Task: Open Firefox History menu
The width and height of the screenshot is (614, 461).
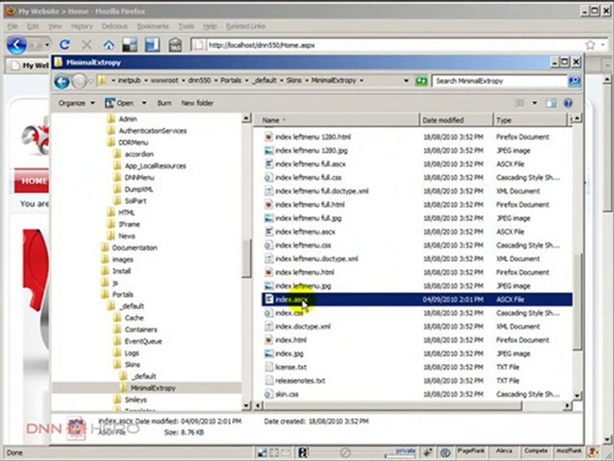Action: [x=81, y=26]
